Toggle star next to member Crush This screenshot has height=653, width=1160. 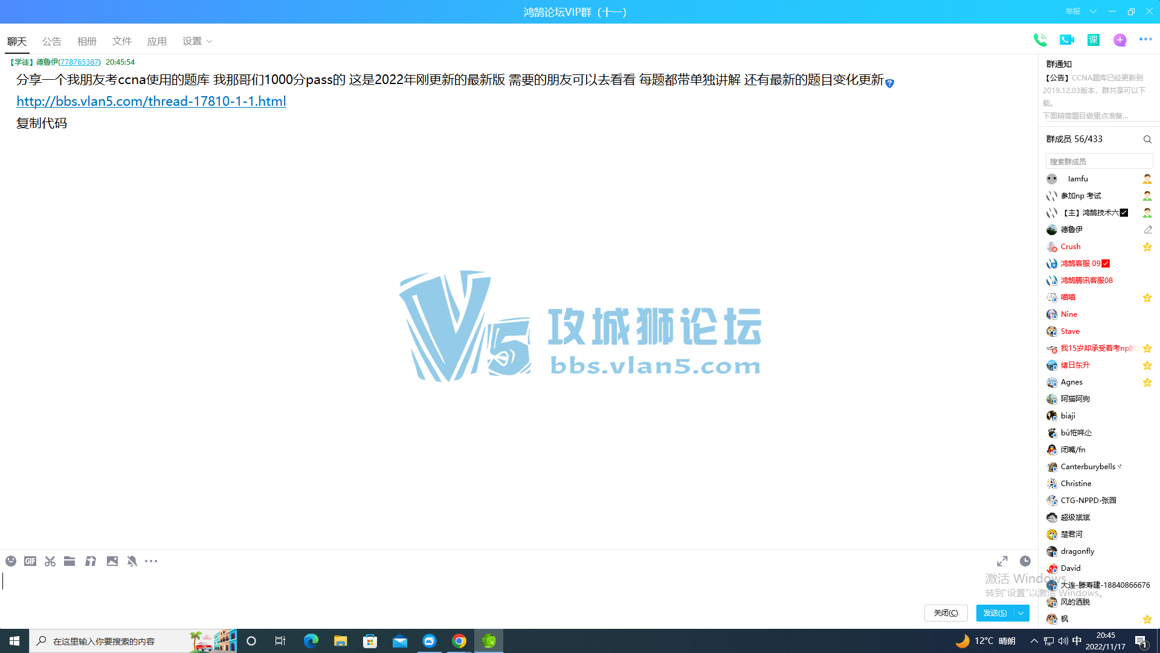(x=1147, y=247)
